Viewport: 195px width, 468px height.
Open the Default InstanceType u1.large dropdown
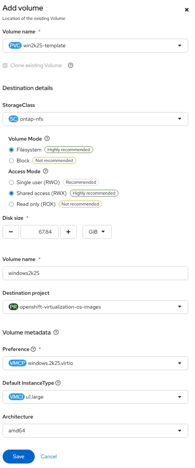point(95,397)
